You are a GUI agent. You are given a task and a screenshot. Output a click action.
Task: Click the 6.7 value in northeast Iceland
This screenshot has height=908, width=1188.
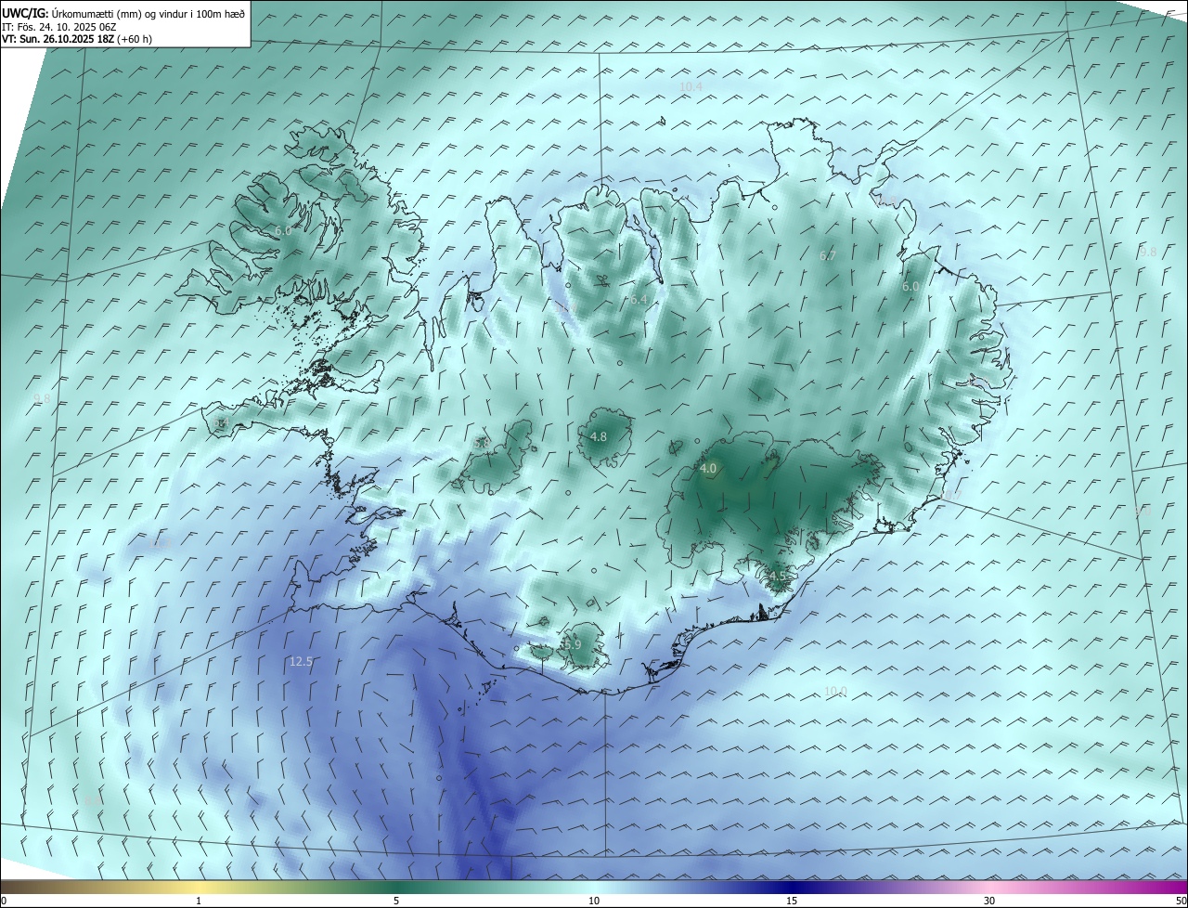click(828, 255)
